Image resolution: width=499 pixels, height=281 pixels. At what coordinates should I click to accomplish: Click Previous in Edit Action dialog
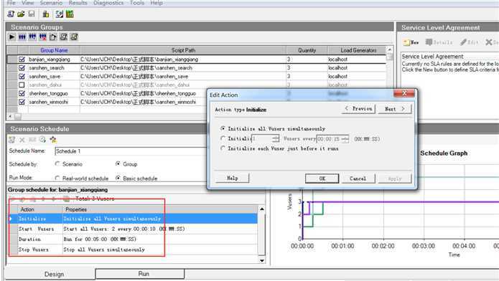359,109
